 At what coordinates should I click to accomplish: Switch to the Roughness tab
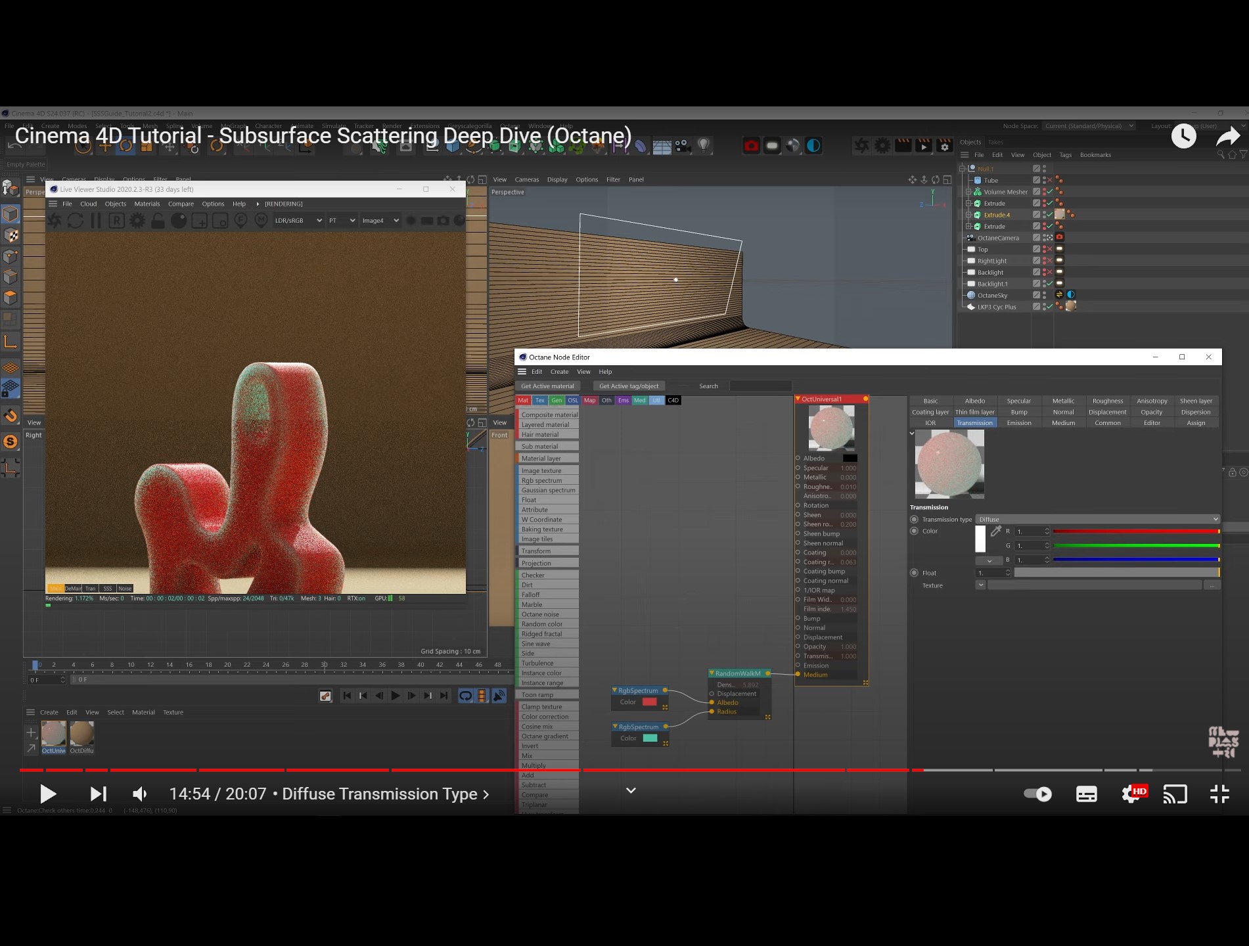point(1108,401)
